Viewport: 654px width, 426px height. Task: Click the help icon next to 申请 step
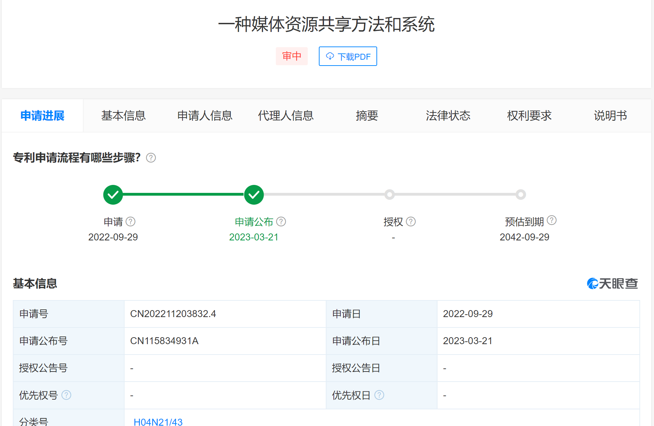(130, 221)
